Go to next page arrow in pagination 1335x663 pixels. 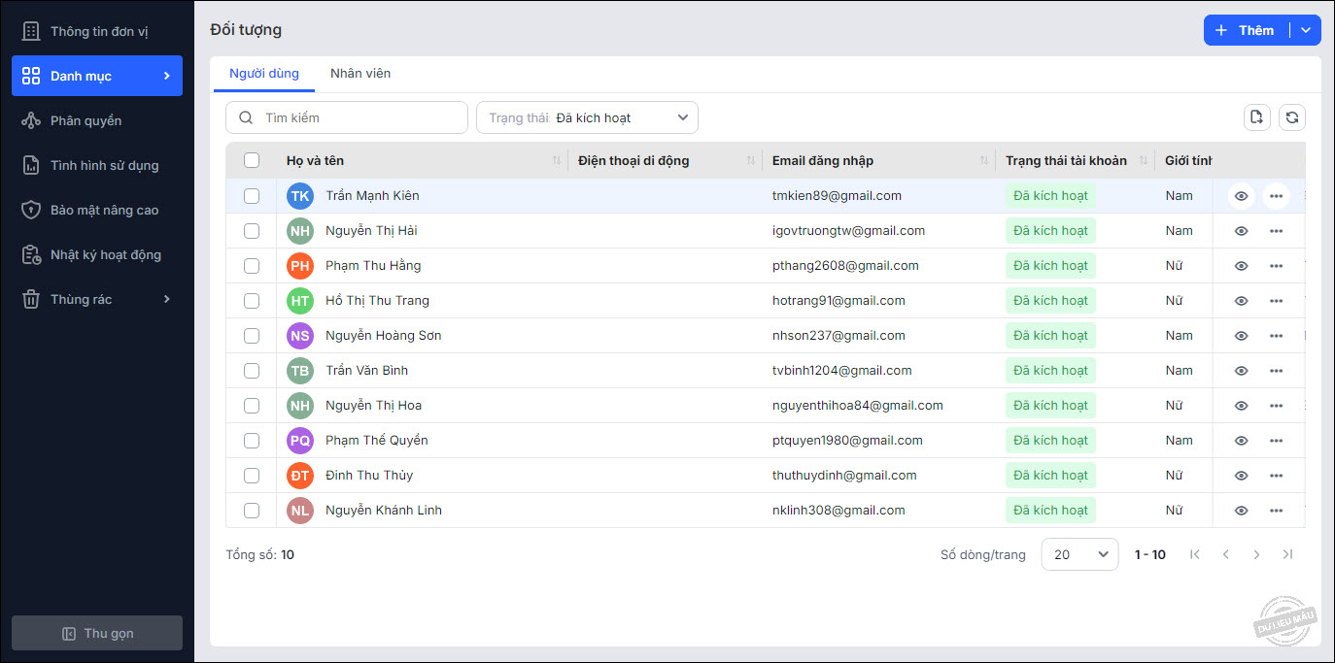click(x=1256, y=554)
